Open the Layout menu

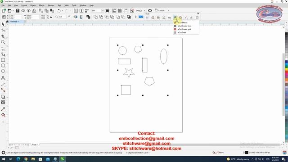(24, 5)
